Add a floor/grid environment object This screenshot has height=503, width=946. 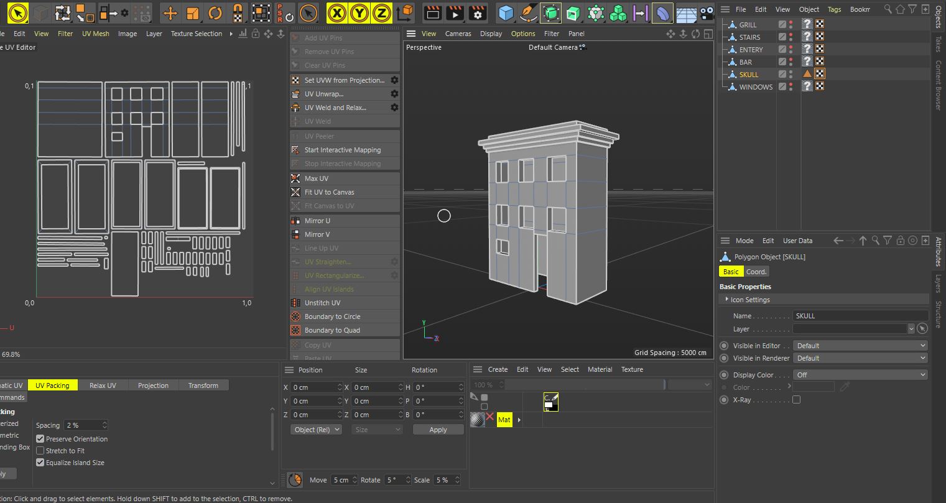[686, 13]
